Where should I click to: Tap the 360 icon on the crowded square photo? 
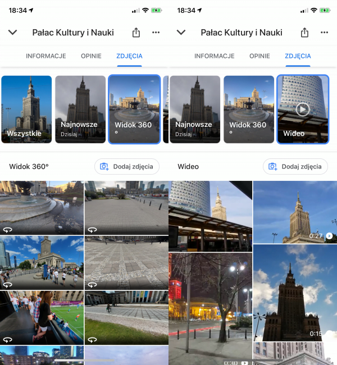(8, 285)
